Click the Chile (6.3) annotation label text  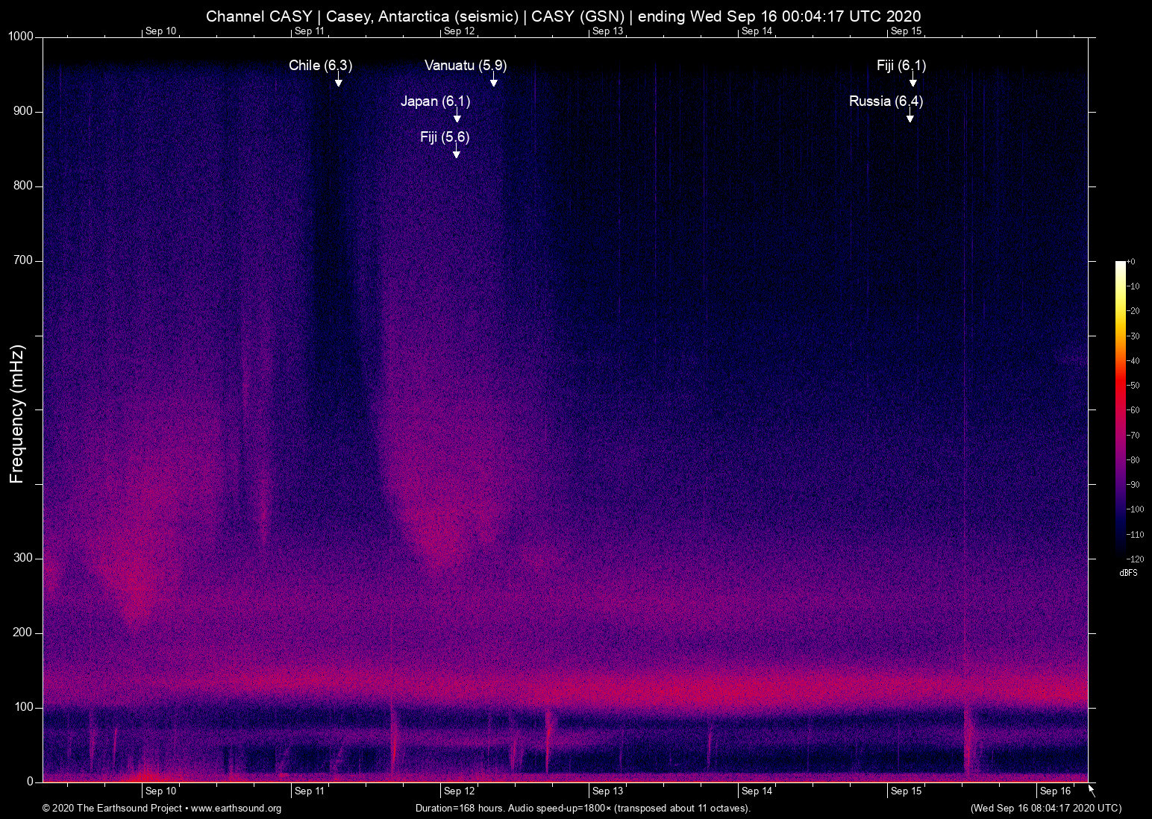[x=319, y=66]
